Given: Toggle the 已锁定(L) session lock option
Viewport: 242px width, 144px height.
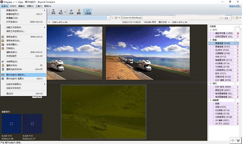Looking at the screenshot, I should tap(11, 48).
